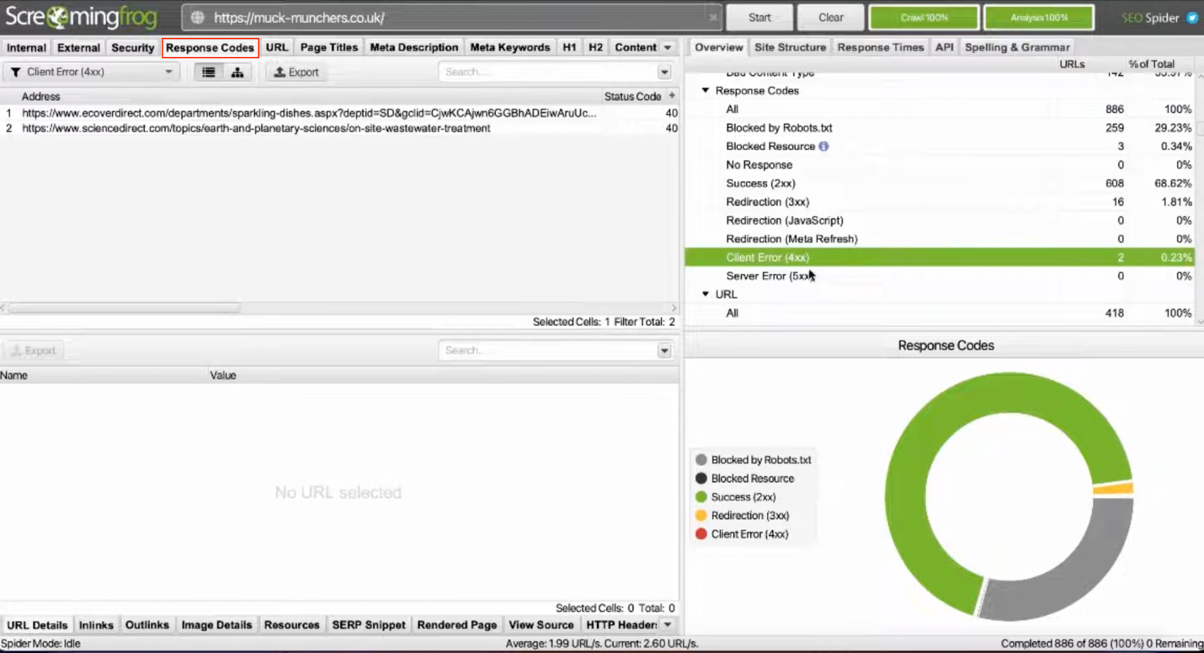This screenshot has width=1204, height=653.
Task: Open the Meta Keywords tab
Action: click(x=510, y=48)
